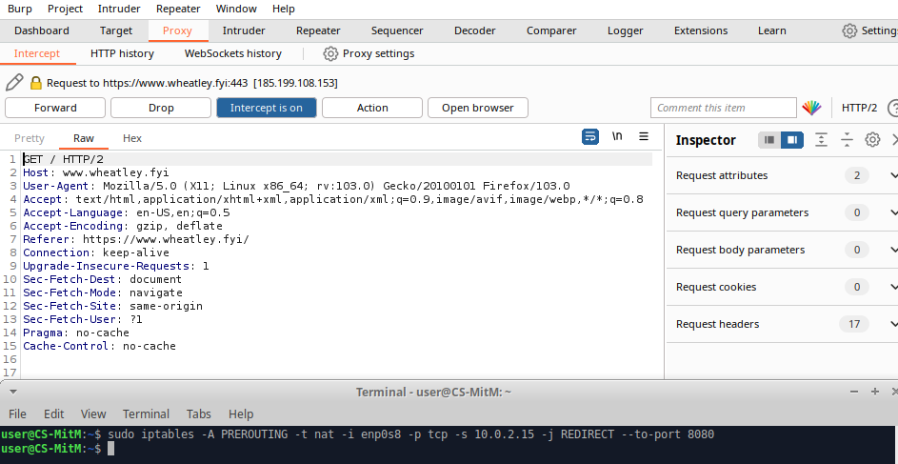Image resolution: width=898 pixels, height=464 pixels.
Task: Toggle the Intercept is on button
Action: pyautogui.click(x=267, y=108)
